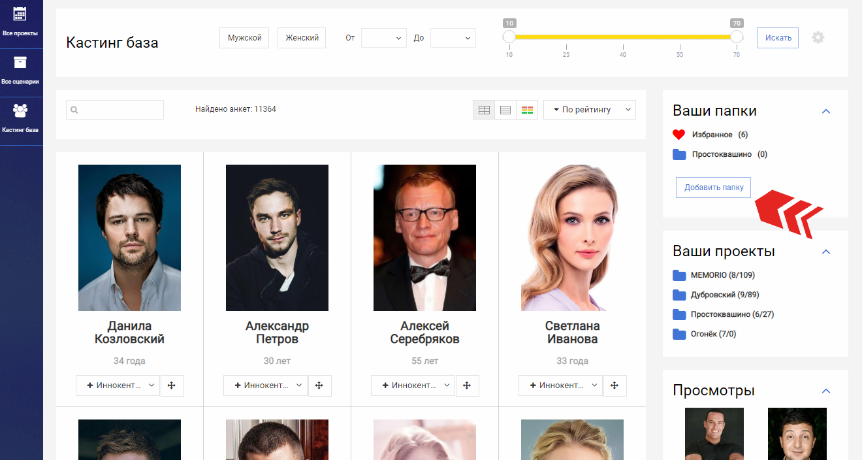Screen dimensions: 862x460
Task: Click the move icon for Данила Козловский
Action: pos(172,386)
